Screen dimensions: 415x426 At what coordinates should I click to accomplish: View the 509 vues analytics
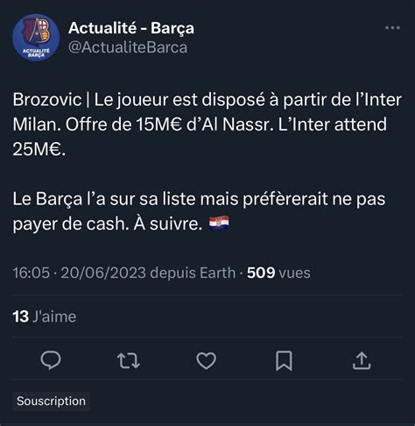coord(278,273)
